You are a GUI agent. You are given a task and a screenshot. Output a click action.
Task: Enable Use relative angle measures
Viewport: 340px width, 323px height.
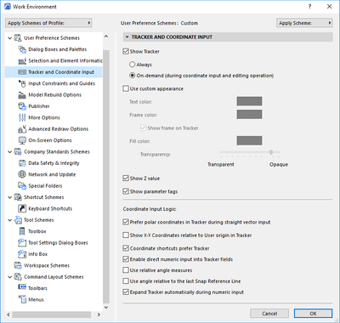pyautogui.click(x=126, y=270)
